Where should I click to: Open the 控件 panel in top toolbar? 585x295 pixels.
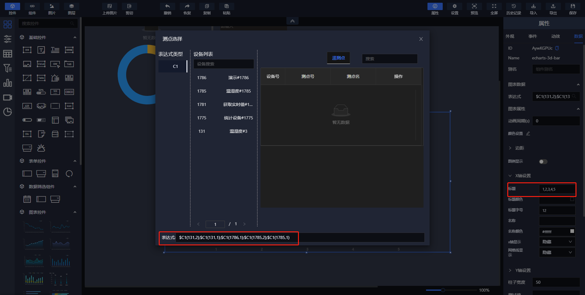pos(12,9)
